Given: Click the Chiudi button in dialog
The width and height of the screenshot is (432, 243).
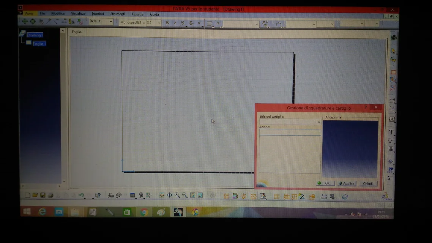Looking at the screenshot, I should pyautogui.click(x=367, y=183).
